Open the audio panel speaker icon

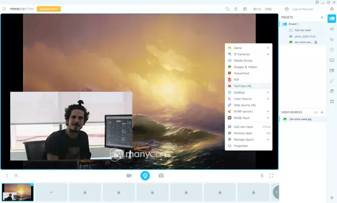click(x=331, y=29)
